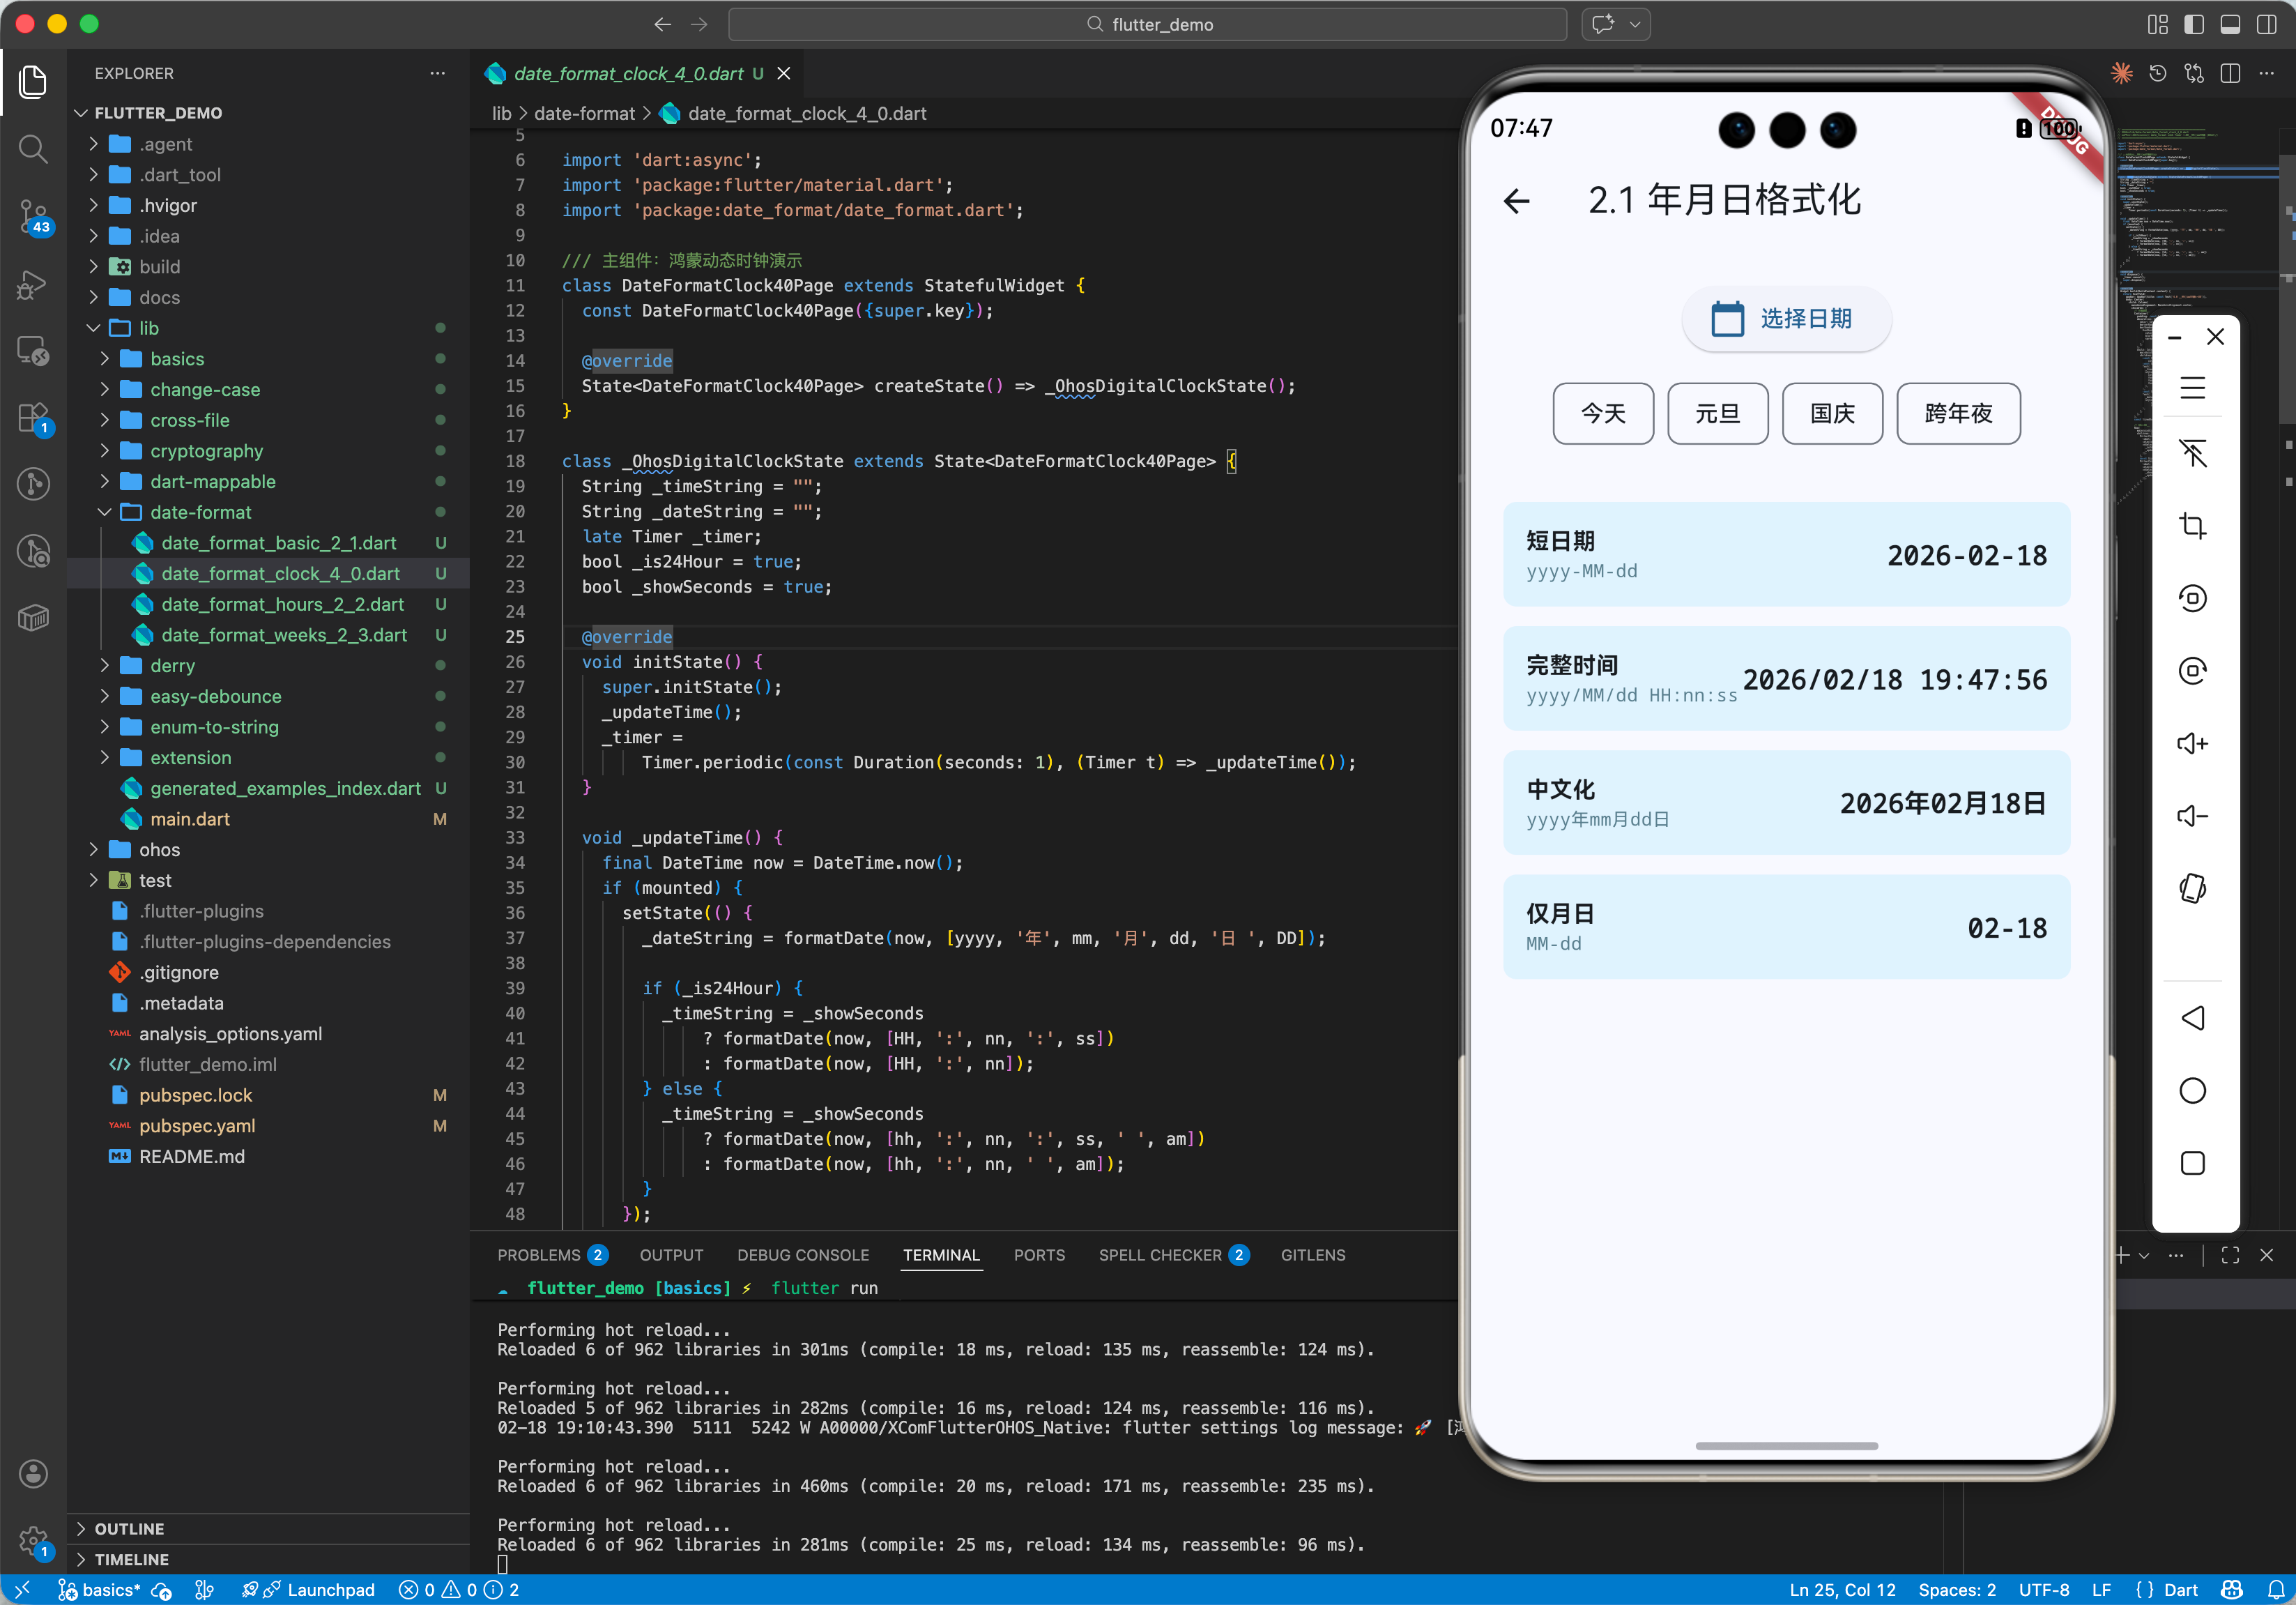Open the Run and Debug view

pos(33,285)
